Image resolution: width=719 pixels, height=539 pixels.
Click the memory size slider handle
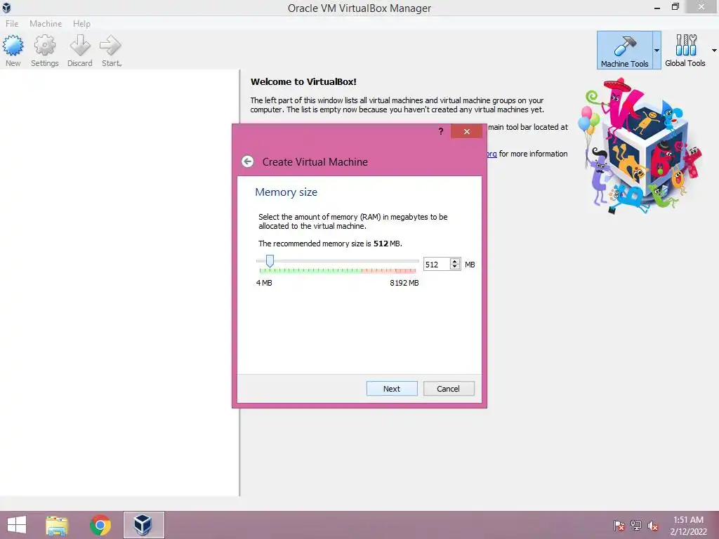pyautogui.click(x=270, y=261)
